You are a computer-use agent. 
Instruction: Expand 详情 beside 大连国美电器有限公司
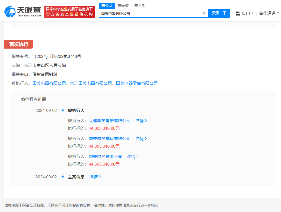141,121
